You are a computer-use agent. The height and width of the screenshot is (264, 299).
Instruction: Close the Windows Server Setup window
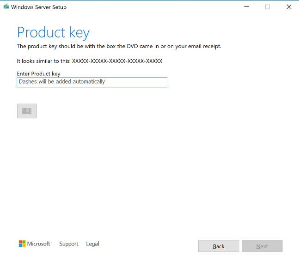(289, 7)
